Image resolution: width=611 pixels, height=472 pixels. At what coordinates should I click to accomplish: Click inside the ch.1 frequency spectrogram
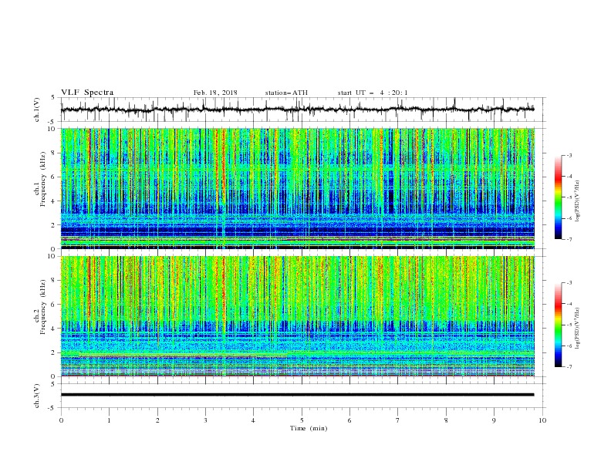[298, 188]
